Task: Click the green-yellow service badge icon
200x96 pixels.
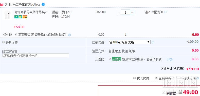Action: 20,17
